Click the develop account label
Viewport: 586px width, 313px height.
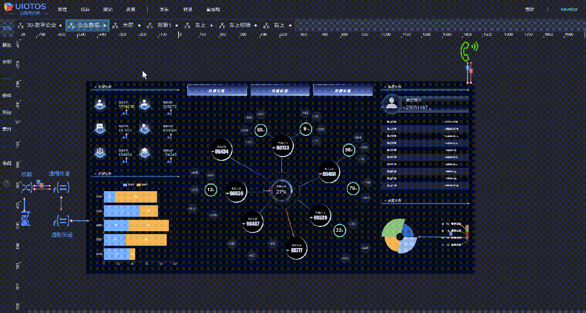569,9
